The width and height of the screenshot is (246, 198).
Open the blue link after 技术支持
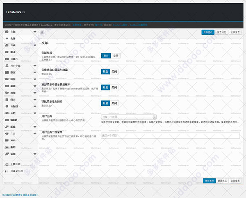(98, 25)
